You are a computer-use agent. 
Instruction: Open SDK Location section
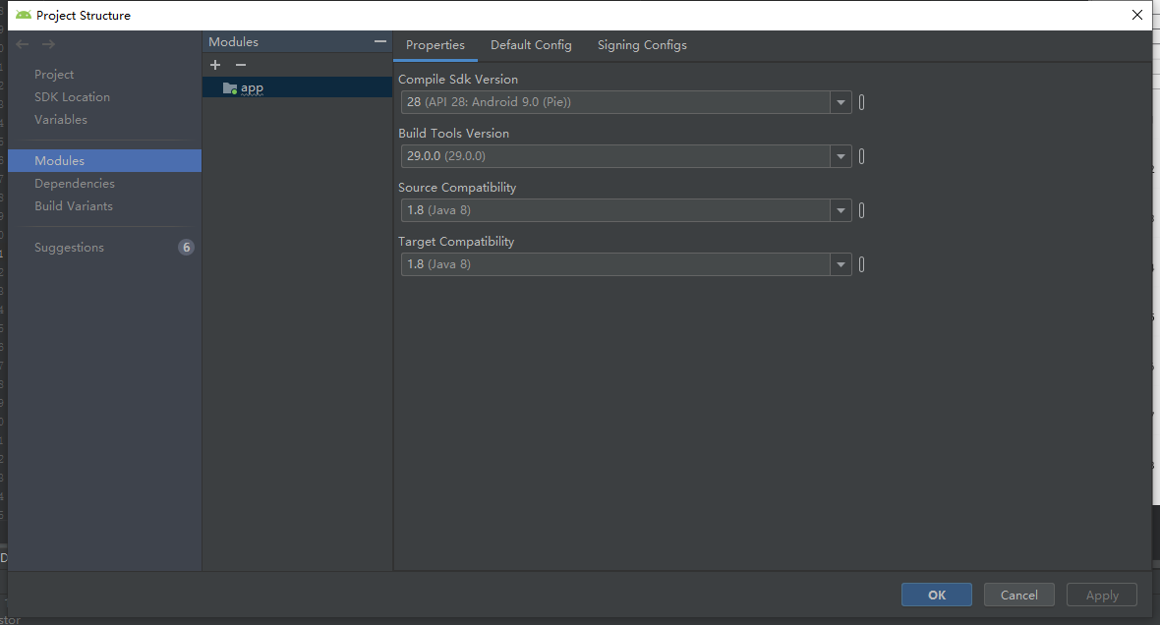tap(72, 97)
